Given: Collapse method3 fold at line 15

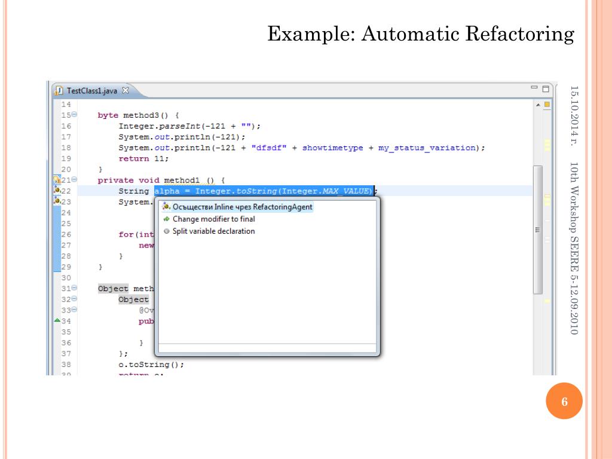Looking at the screenshot, I should tap(74, 115).
